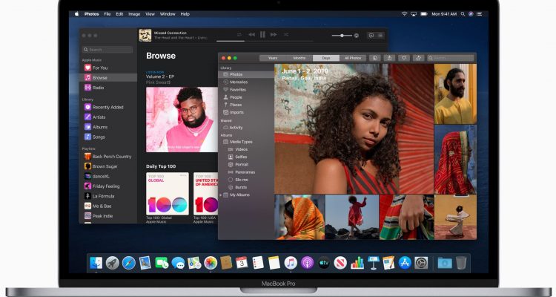Skip to the next track in Music
This screenshot has height=297, width=556.
point(274,34)
